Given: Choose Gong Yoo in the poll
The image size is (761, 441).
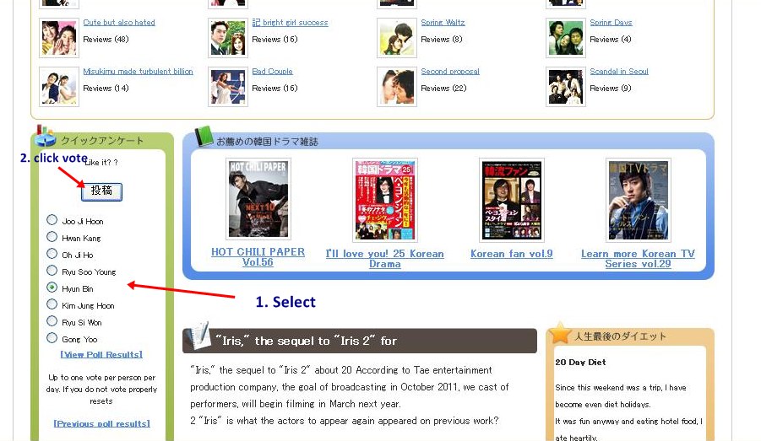Looking at the screenshot, I should click(52, 338).
